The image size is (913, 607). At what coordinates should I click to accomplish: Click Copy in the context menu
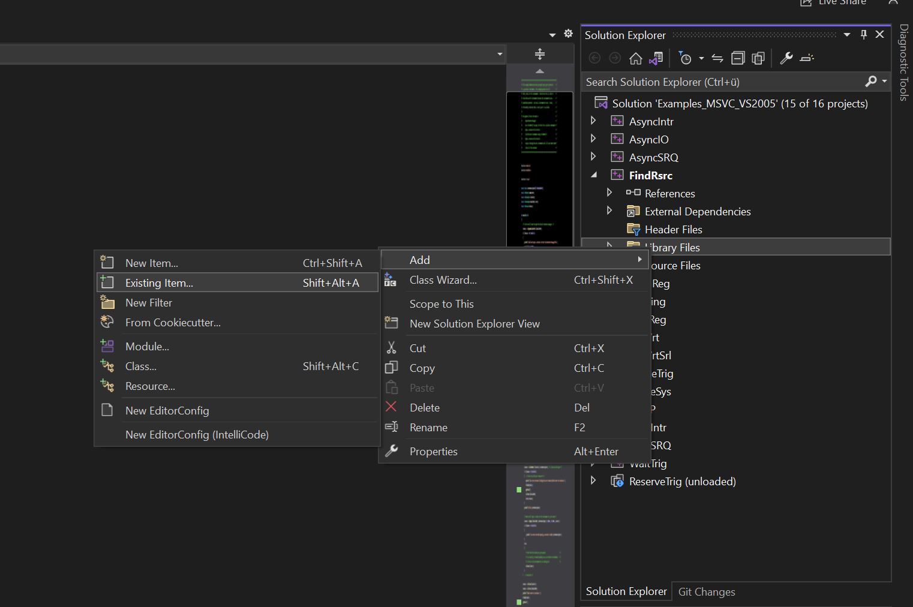pos(515,368)
